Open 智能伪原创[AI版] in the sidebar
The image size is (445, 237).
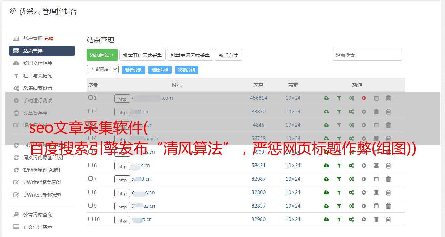point(42,170)
